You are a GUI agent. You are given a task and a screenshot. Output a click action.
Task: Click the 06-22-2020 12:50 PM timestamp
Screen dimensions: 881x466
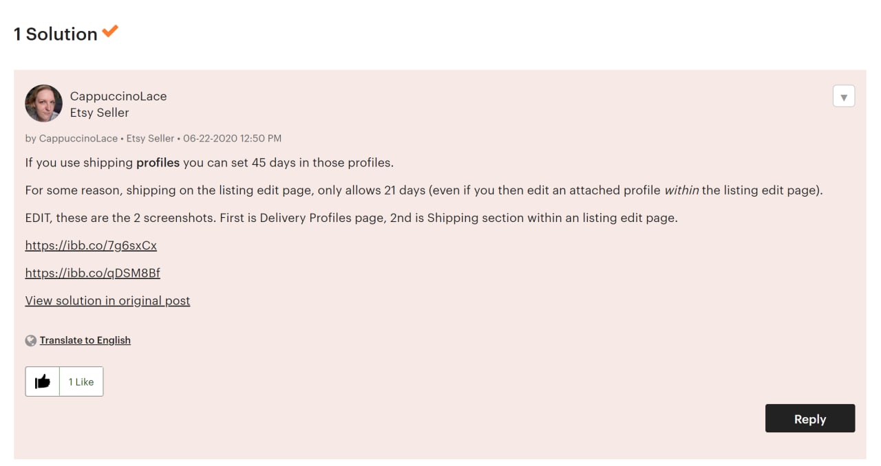click(x=232, y=138)
